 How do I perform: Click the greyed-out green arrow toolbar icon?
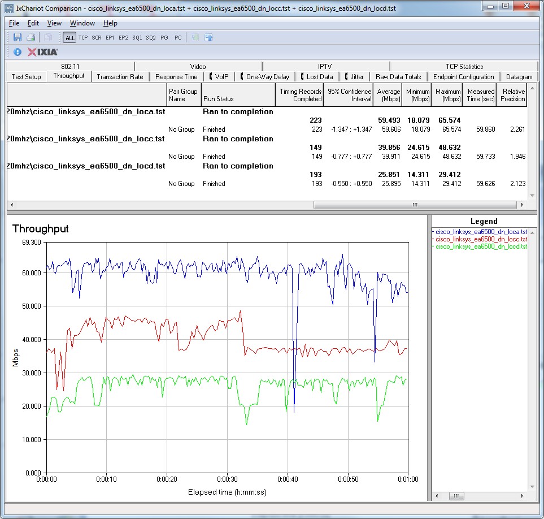click(x=195, y=37)
